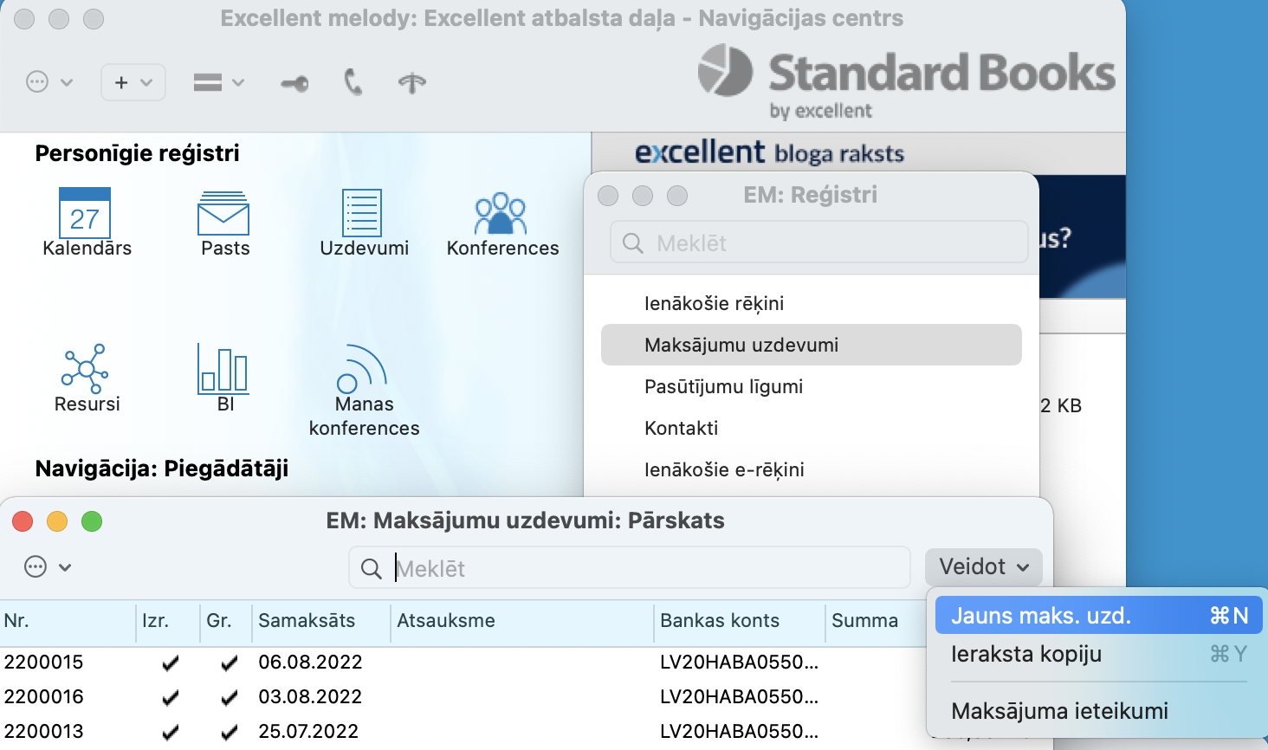Open the Pasts mail icon

click(223, 213)
